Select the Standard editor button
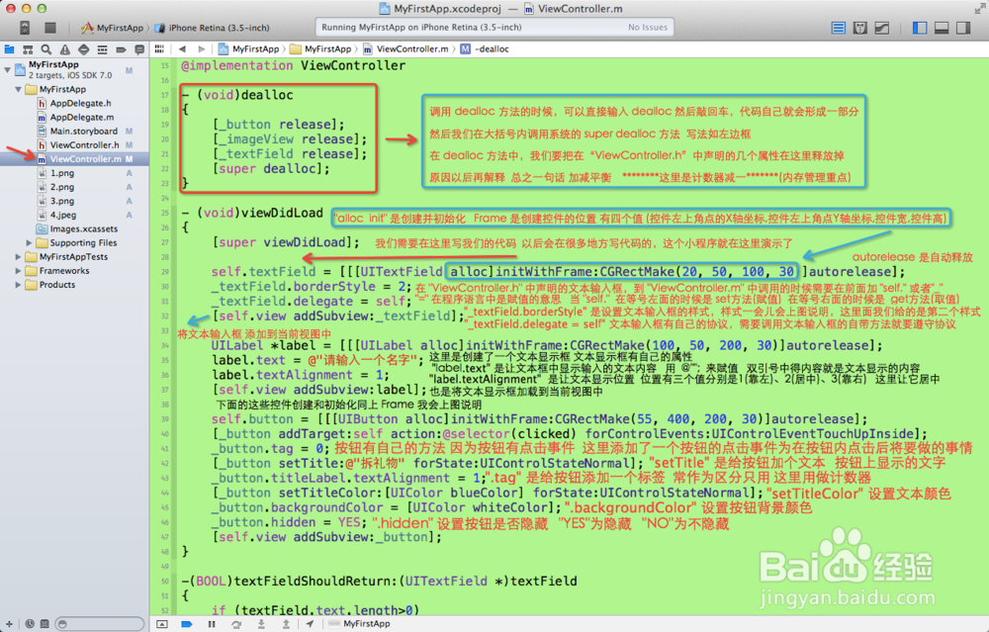 [x=839, y=28]
